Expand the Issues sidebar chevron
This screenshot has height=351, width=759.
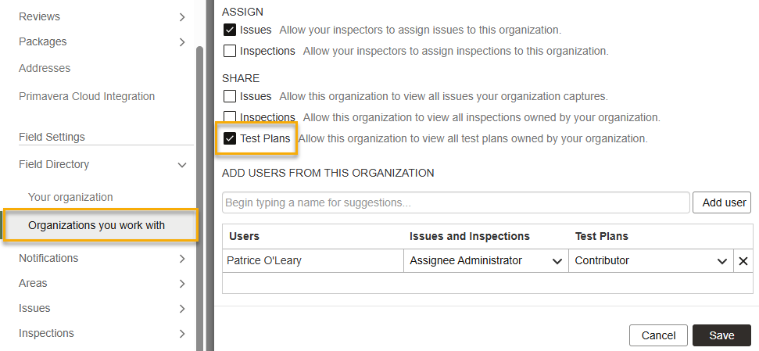(181, 308)
